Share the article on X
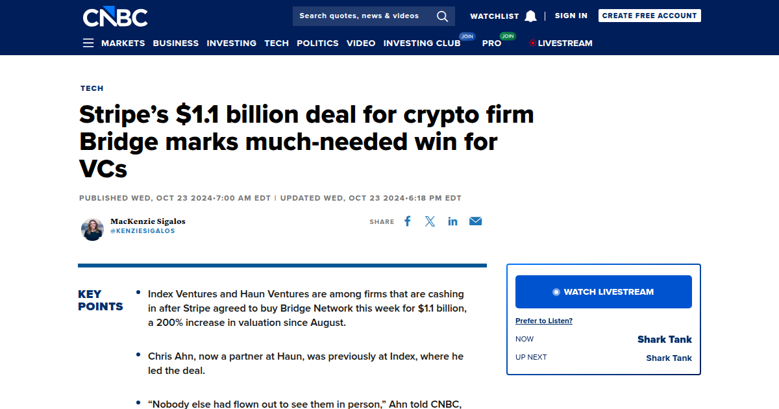This screenshot has width=779, height=409. pos(430,221)
